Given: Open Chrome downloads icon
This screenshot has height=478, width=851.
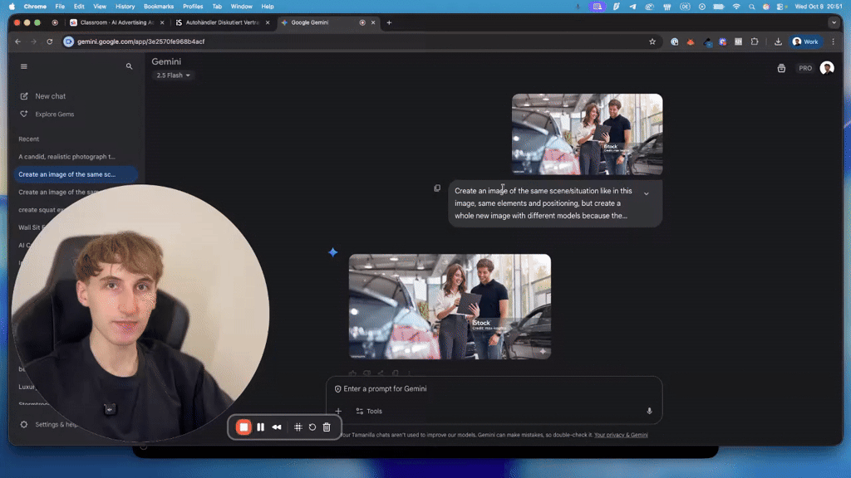Looking at the screenshot, I should pos(778,41).
